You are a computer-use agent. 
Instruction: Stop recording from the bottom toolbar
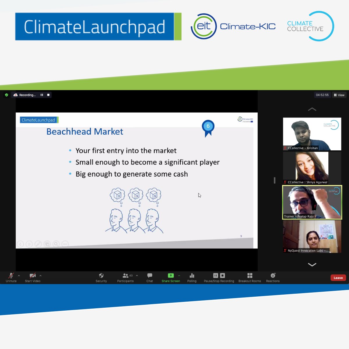(x=222, y=275)
